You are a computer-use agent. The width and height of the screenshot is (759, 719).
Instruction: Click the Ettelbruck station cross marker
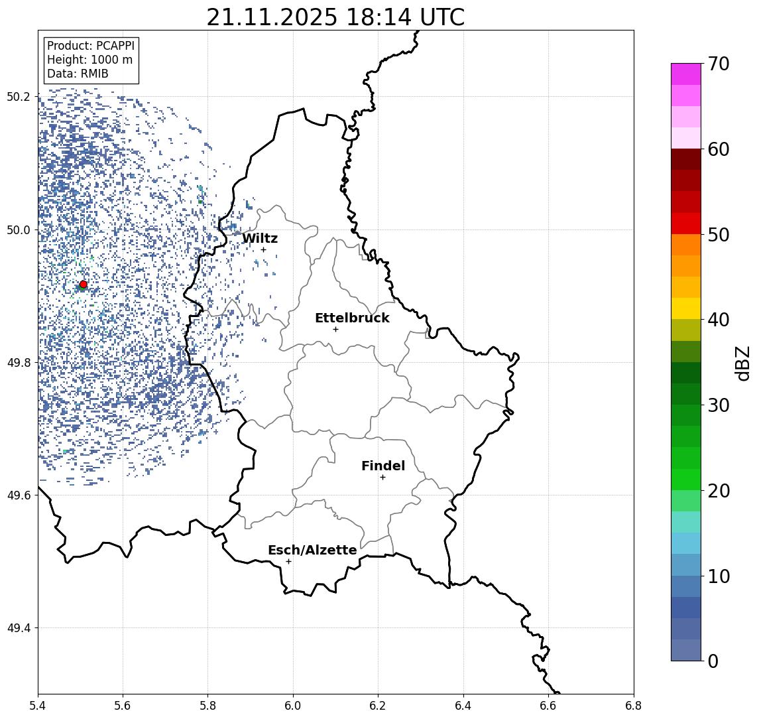coord(335,330)
